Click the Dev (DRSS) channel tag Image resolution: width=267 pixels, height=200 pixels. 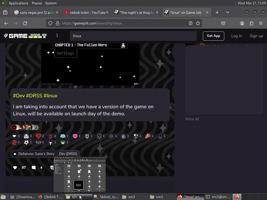[68, 154]
